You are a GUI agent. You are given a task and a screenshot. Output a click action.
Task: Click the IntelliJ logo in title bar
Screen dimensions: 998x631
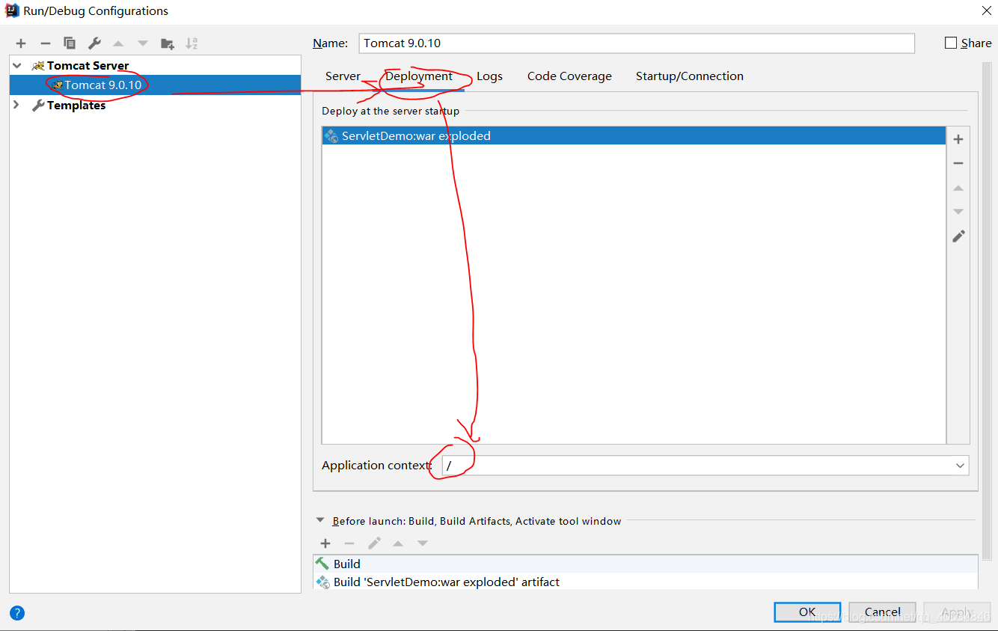(12, 10)
